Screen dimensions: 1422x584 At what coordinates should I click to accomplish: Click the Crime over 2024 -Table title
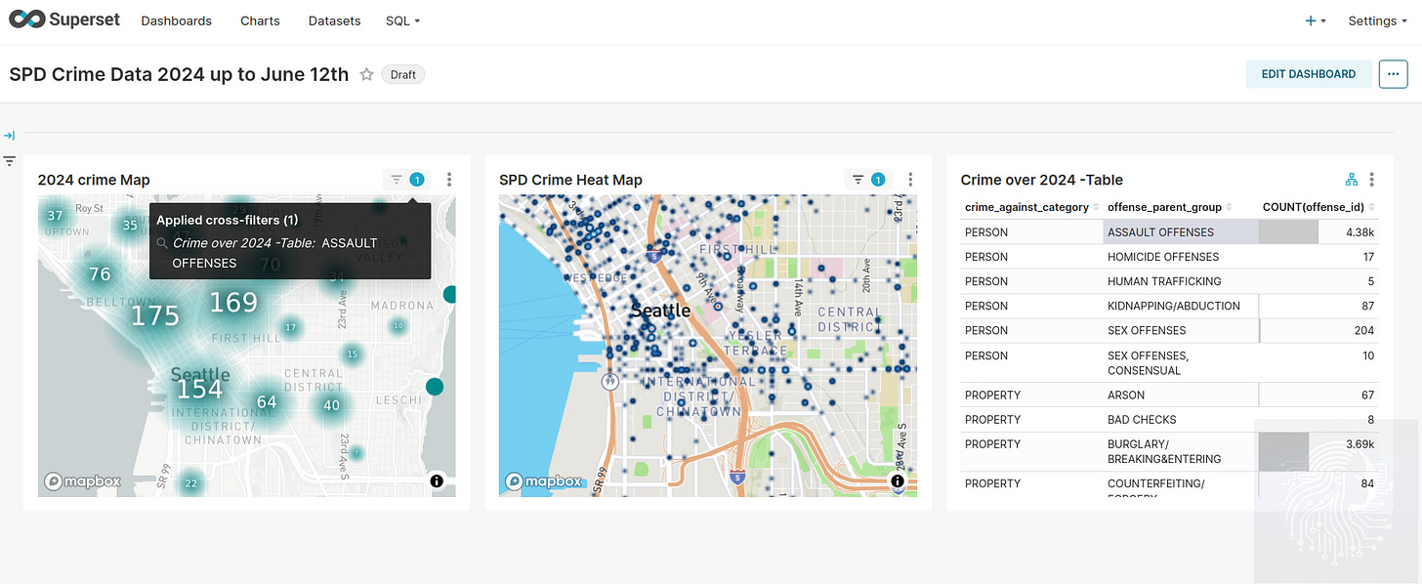[1042, 180]
